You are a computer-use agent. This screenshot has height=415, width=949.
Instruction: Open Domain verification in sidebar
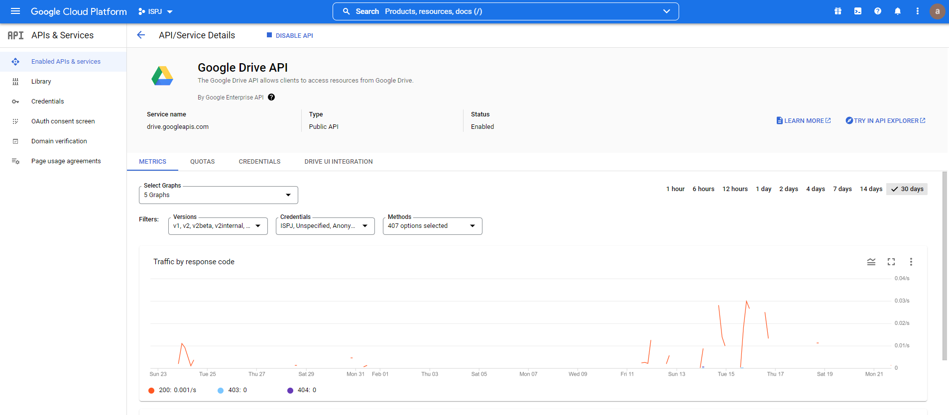(59, 141)
